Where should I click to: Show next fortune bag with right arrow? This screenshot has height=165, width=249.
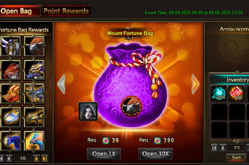click(x=195, y=84)
